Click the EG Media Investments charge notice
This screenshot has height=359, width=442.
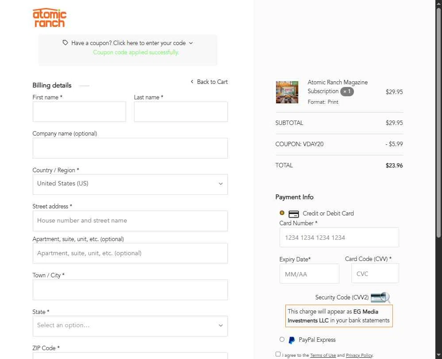coord(339,316)
